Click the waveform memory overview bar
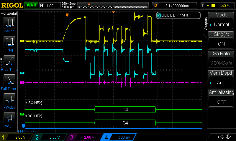 (113, 6)
